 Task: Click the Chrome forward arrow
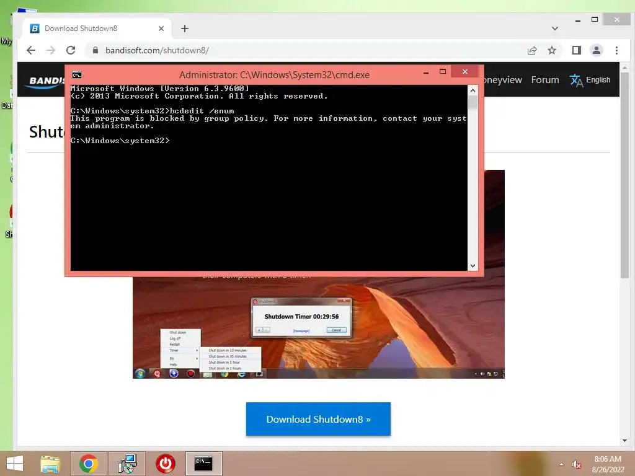[x=51, y=50]
